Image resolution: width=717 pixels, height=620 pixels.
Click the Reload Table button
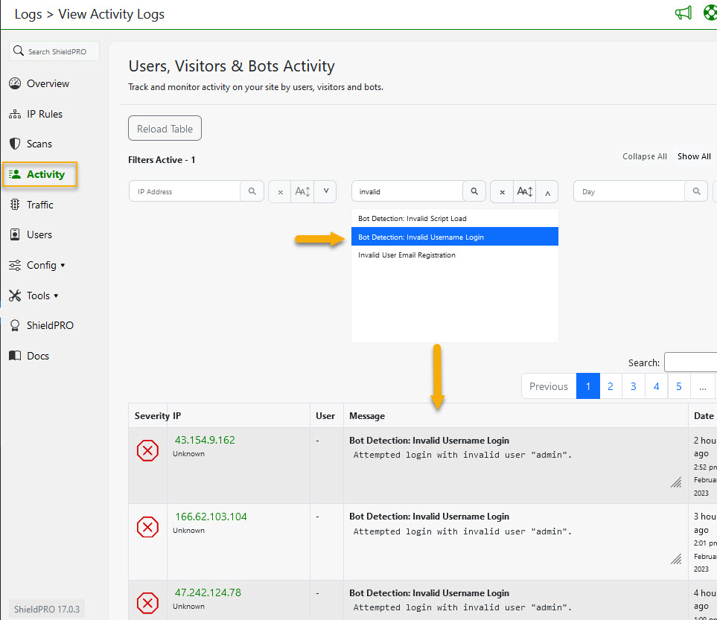[165, 128]
